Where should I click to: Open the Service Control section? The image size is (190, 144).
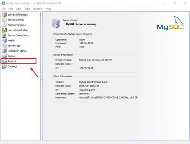click(16, 20)
